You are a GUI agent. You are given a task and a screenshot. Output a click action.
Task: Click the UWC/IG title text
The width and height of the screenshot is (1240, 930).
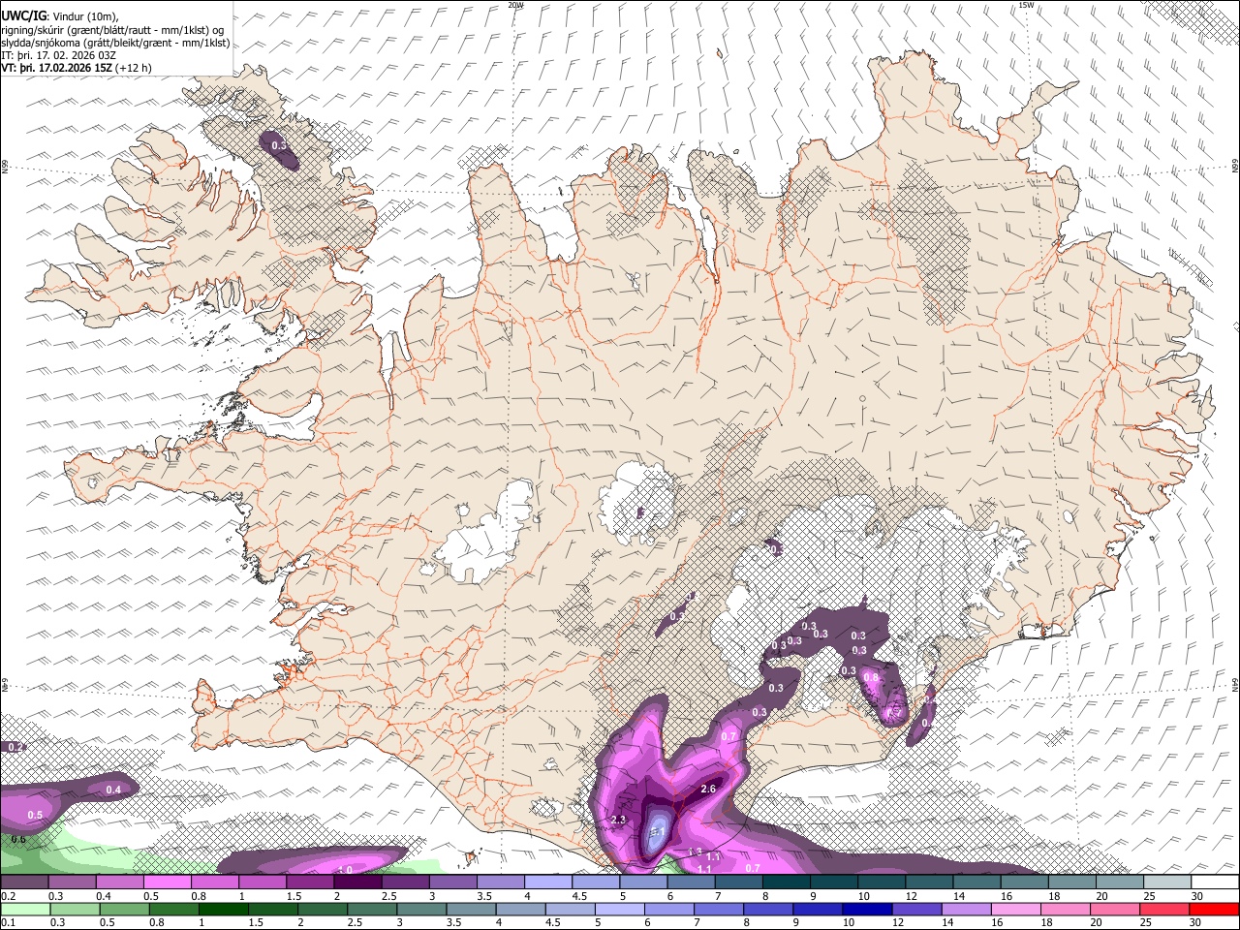pyautogui.click(x=23, y=15)
